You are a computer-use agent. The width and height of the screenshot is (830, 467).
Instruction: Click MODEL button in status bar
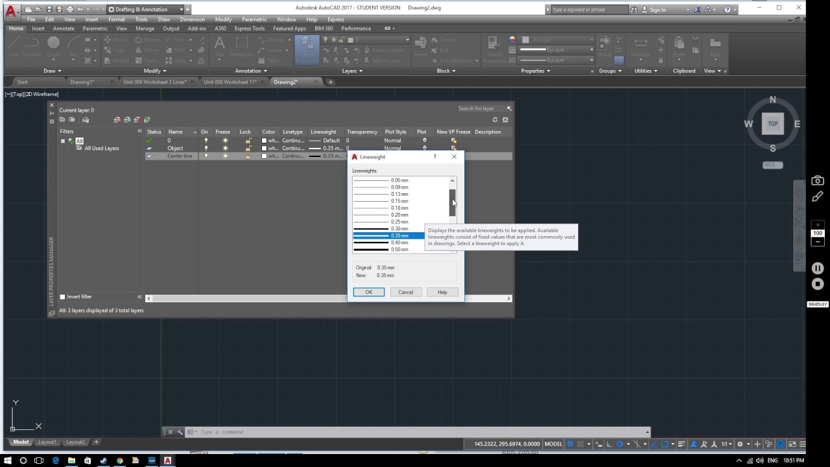click(x=553, y=444)
